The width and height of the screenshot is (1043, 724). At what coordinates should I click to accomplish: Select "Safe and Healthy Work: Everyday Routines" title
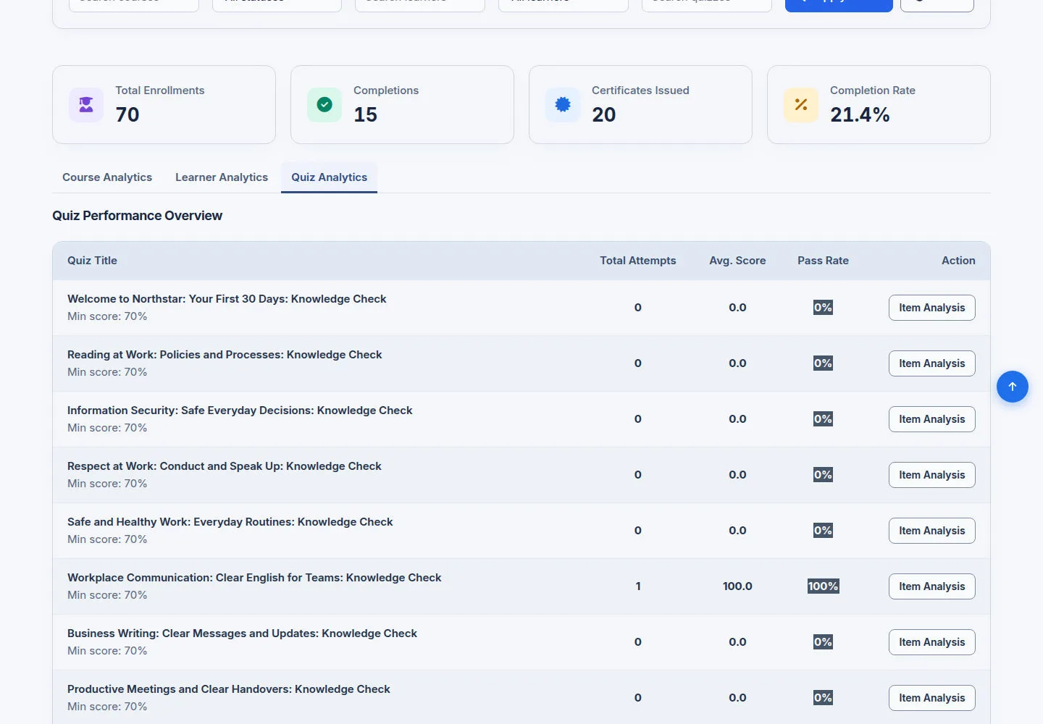pos(230,522)
